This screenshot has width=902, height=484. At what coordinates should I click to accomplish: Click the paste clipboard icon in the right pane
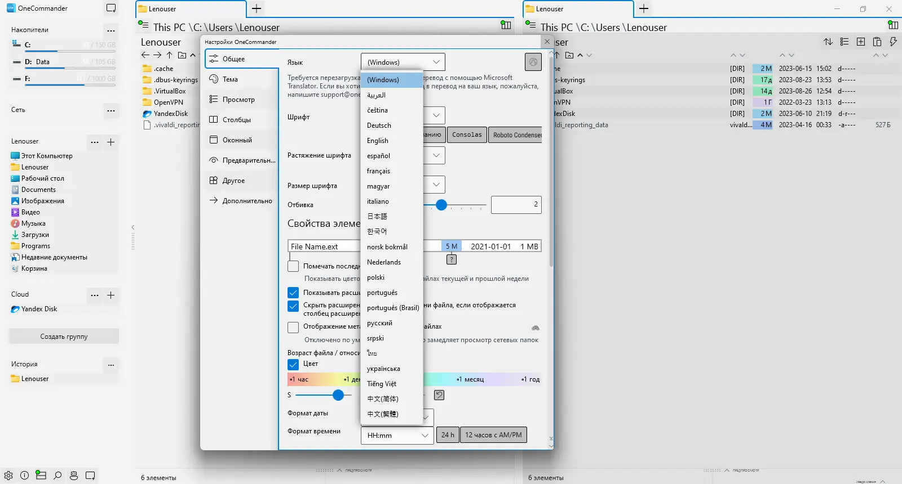point(877,42)
